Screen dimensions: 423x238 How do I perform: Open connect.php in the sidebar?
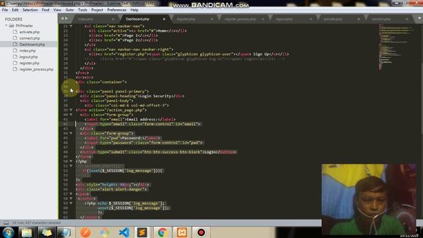29,38
